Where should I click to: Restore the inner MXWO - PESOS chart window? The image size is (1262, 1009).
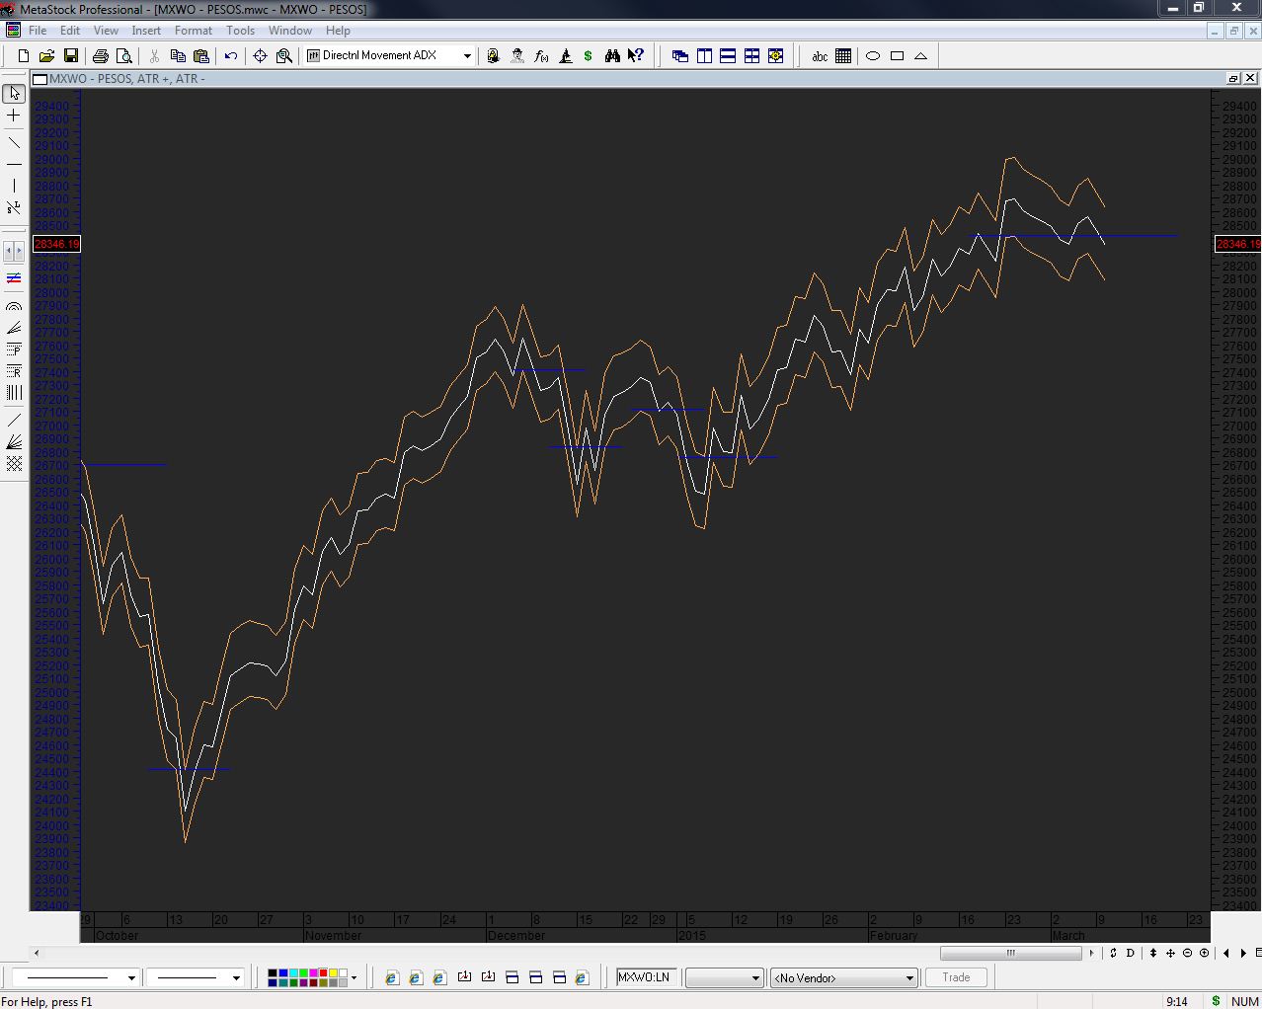[x=1233, y=78]
